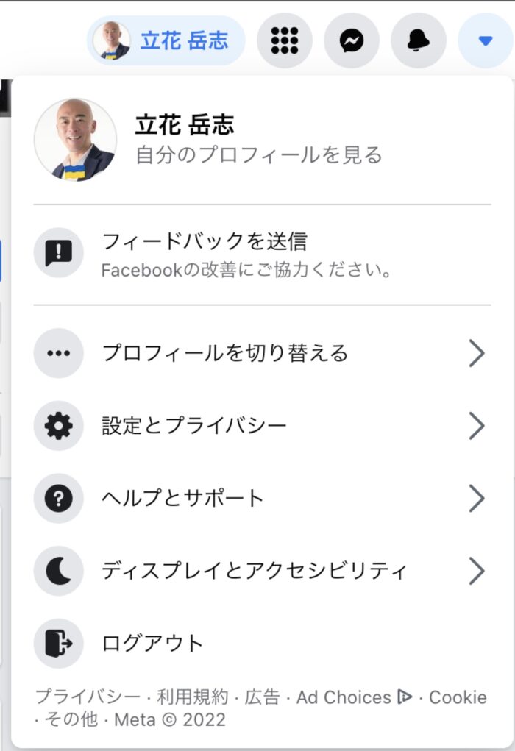Open the notifications bell icon
The width and height of the screenshot is (515, 751).
coord(419,40)
